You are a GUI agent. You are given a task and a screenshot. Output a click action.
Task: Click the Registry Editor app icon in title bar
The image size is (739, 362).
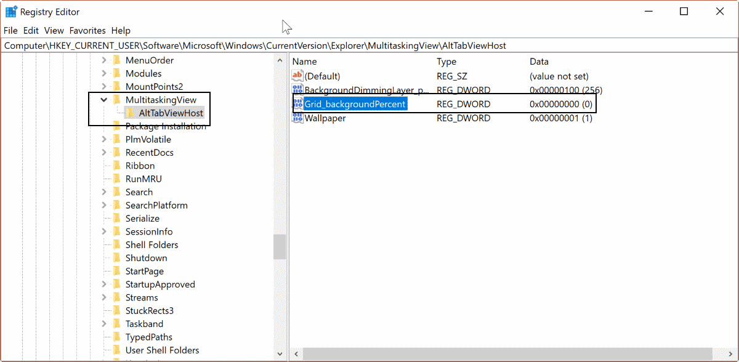pos(11,11)
